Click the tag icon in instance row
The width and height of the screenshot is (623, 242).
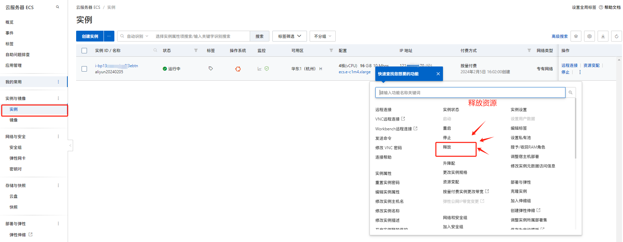(x=210, y=69)
